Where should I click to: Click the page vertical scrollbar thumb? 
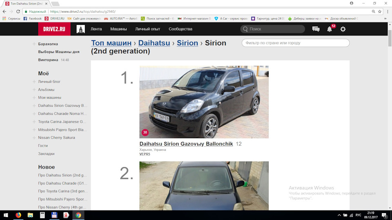[x=390, y=38]
